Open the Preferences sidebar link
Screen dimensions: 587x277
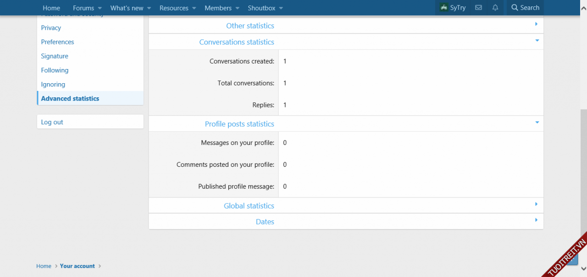point(57,42)
